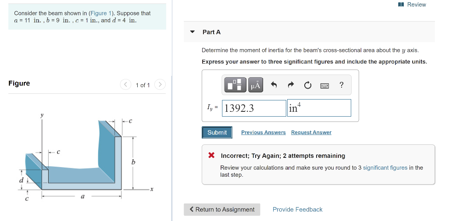
Task: Show keyboard shortcuts icon
Action: 324,86
